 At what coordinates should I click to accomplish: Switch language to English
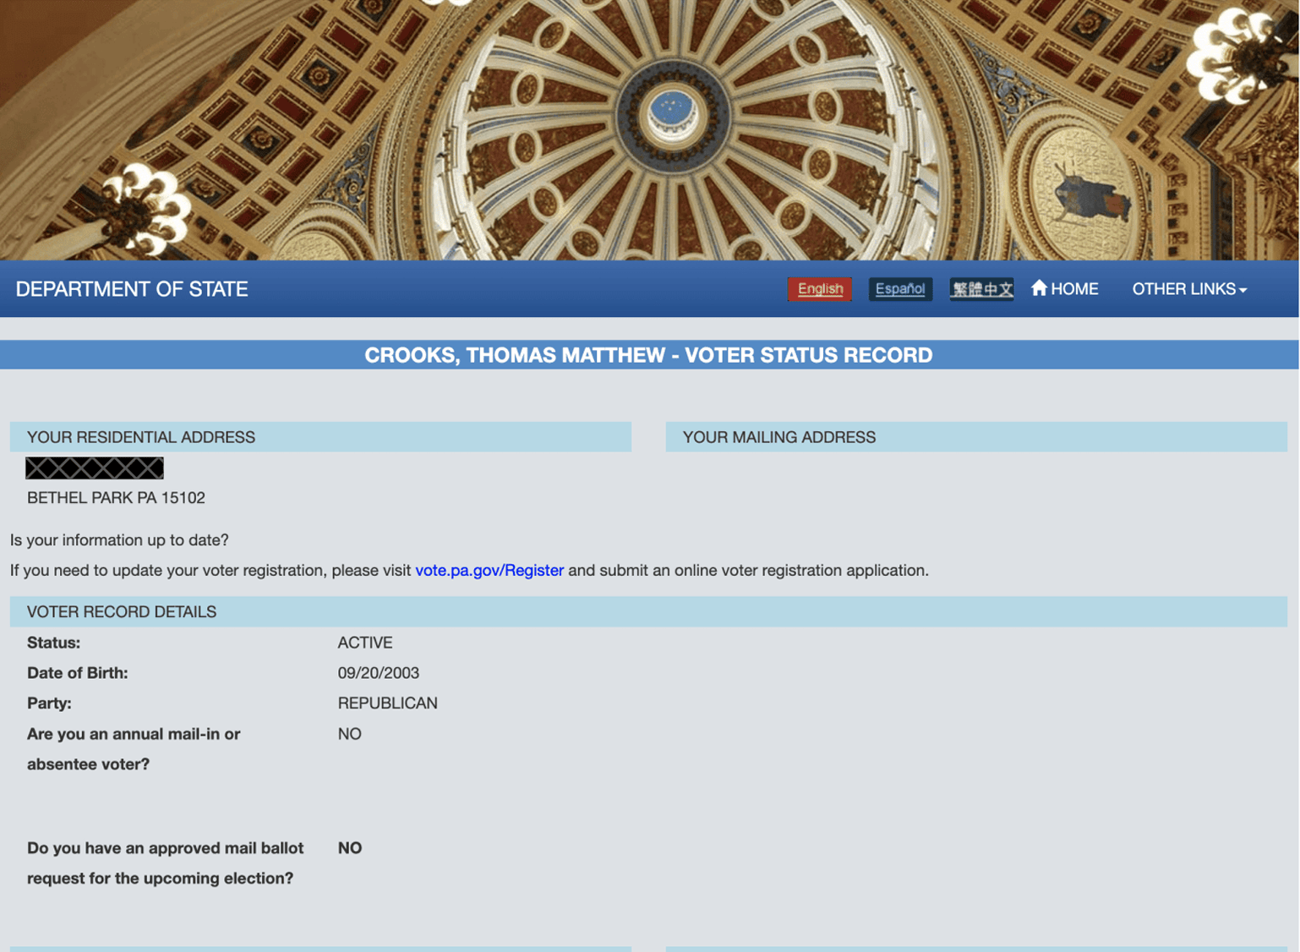[819, 289]
